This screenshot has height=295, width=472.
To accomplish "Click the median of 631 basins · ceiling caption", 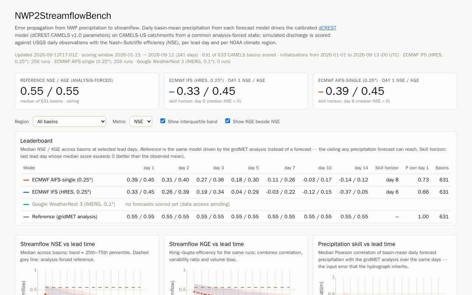I will click(49, 101).
